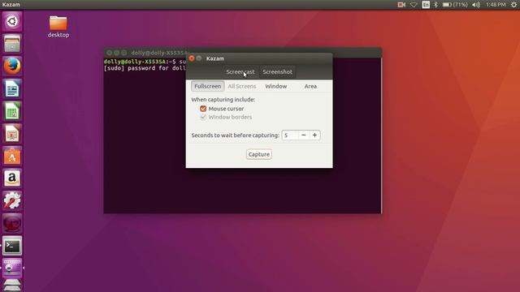Open Amazon launcher in the dock

(12, 178)
